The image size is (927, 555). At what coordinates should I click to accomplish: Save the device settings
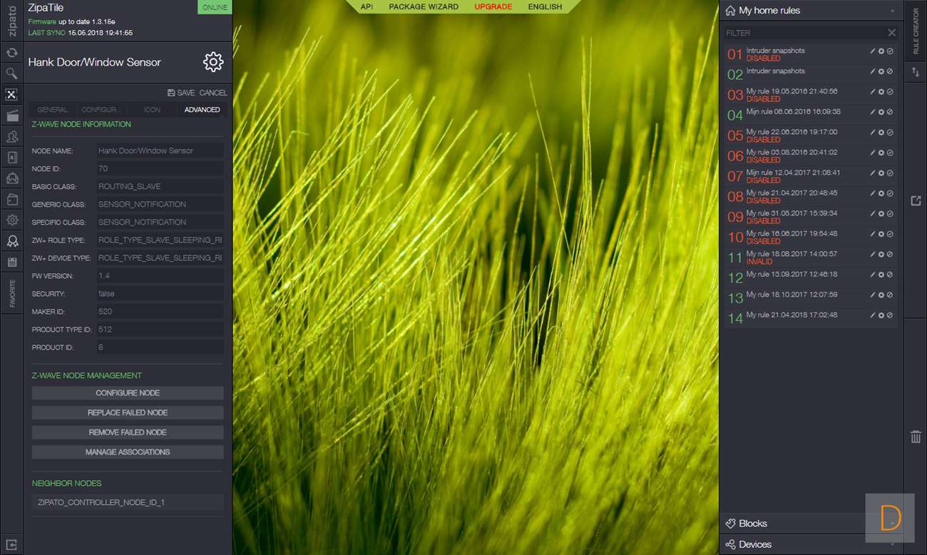[181, 93]
